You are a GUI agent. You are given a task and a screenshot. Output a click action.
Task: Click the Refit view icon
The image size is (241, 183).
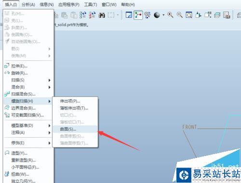[x=189, y=15]
